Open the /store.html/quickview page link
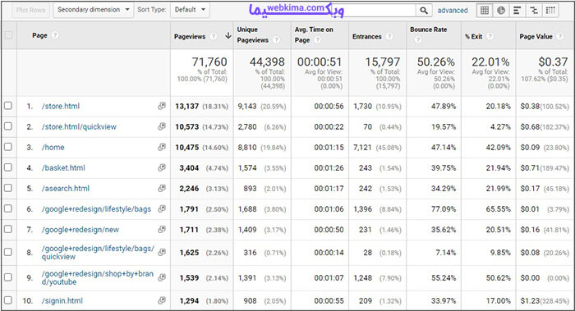Screen dimensions: 575x311 (x=79, y=126)
